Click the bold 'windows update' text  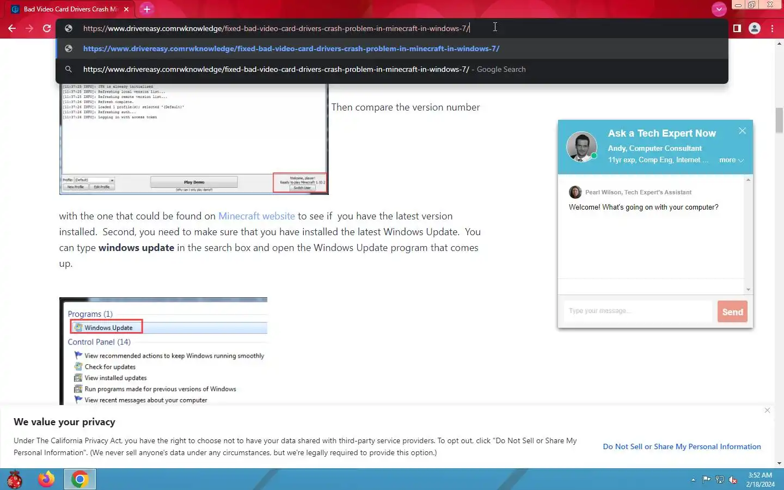coord(136,248)
